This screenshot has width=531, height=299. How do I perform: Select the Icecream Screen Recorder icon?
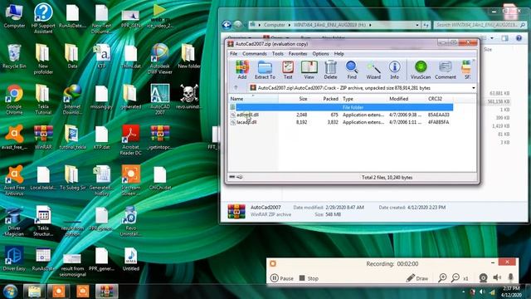coord(131,181)
